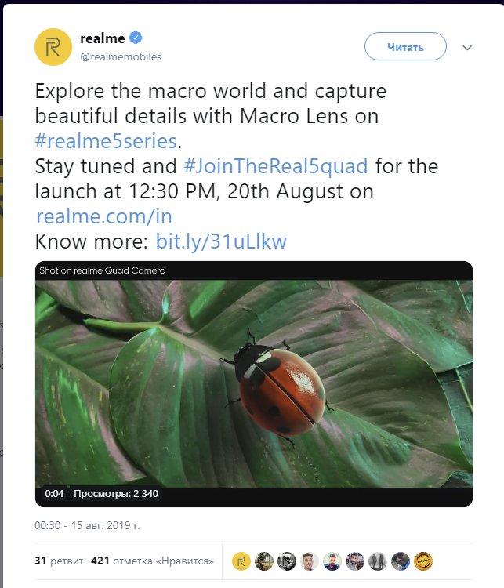
Task: Click the blue verified badge
Action: pyautogui.click(x=136, y=38)
